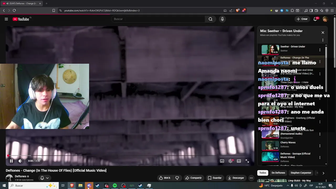Open taskbar volume control

(296, 186)
